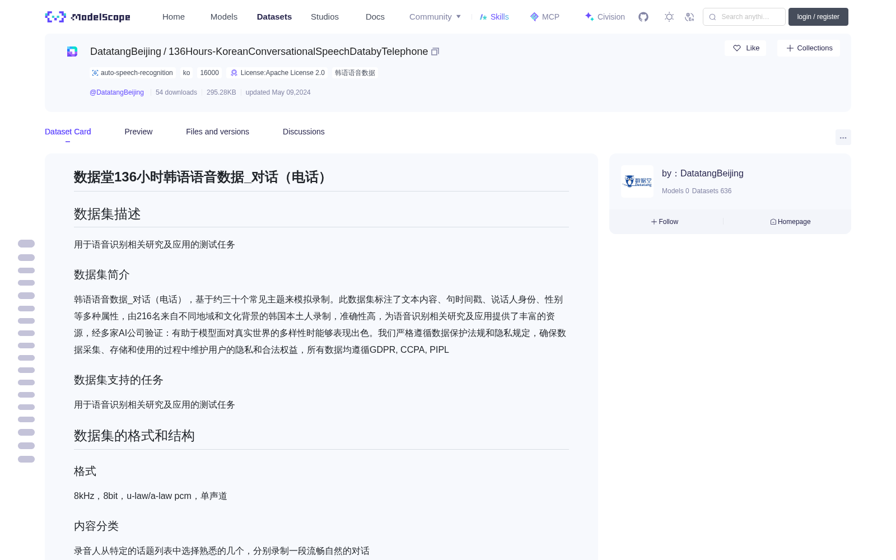896x560 pixels.
Task: Click the 295.28KB size text
Action: 221,92
